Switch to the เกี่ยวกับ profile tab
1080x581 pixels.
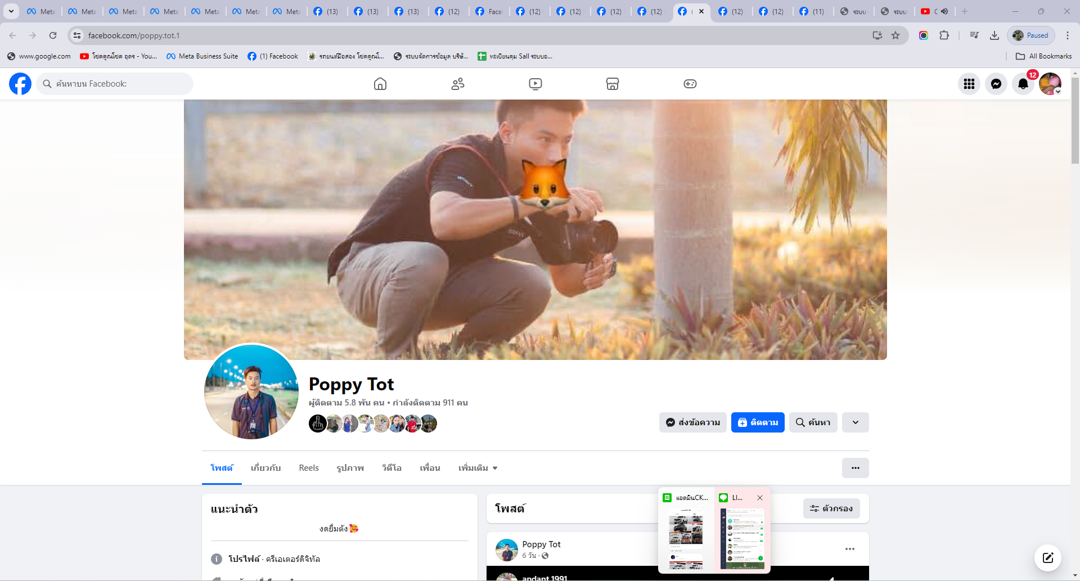click(x=265, y=468)
